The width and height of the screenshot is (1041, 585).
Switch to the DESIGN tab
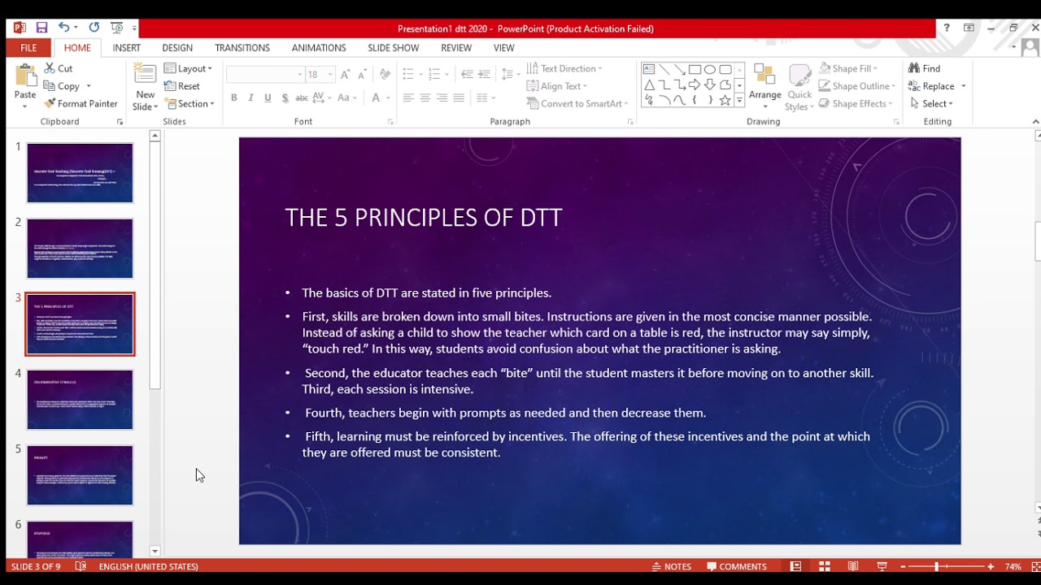177,48
